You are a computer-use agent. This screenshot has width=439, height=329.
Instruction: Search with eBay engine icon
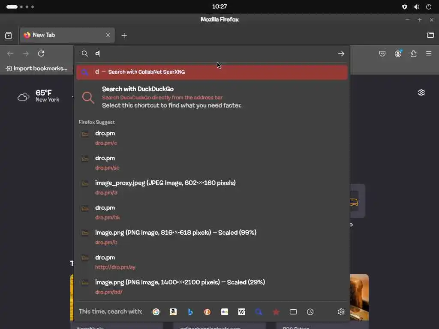225,312
